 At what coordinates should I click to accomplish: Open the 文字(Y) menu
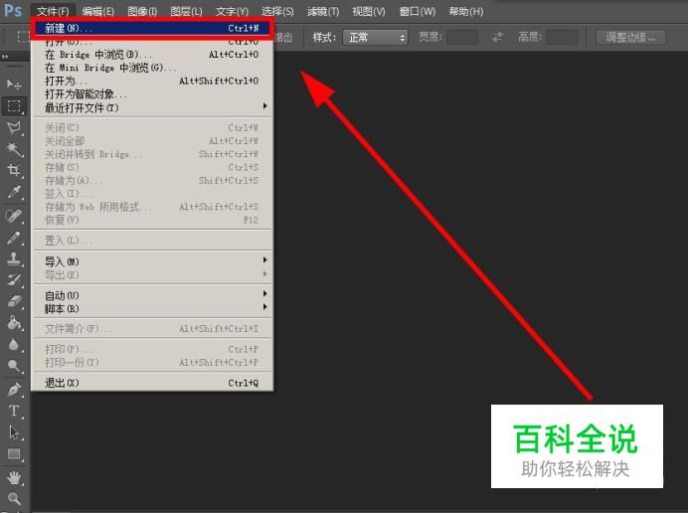tap(232, 11)
